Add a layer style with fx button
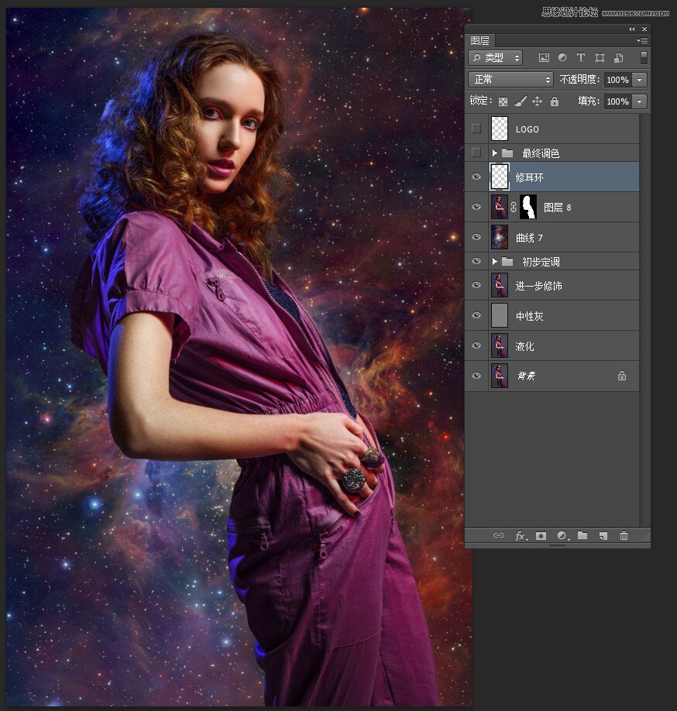This screenshot has height=711, width=677. point(521,536)
